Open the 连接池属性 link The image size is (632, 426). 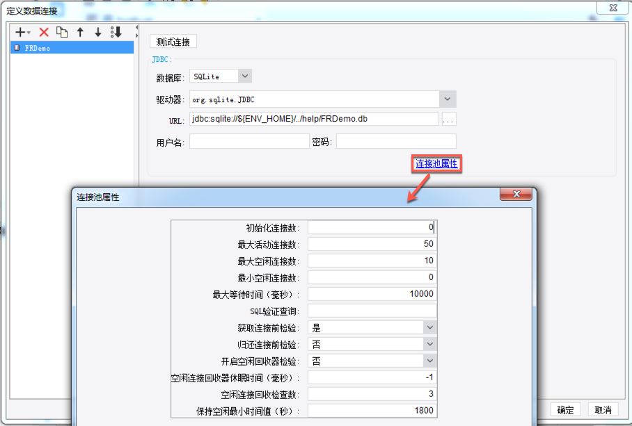pyautogui.click(x=436, y=164)
